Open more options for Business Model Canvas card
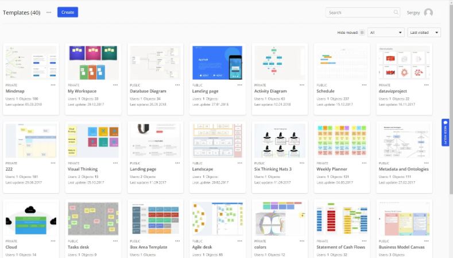Screen dimensions: 453x258 [427, 241]
